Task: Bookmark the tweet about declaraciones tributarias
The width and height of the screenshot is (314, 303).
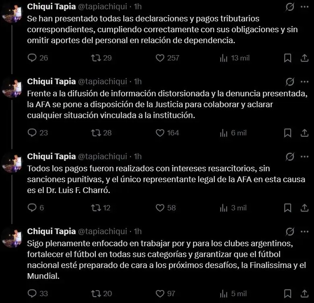Action: pos(287,58)
